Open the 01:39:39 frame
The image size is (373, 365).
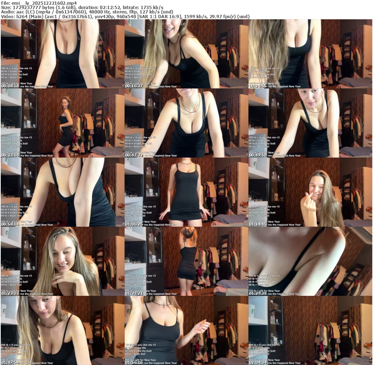[310, 261]
